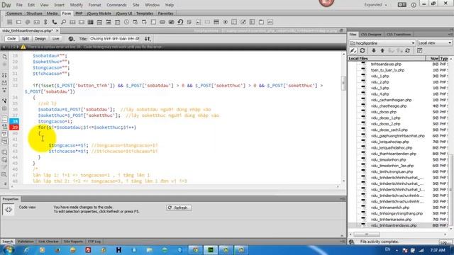Click Files panel horizontal scrollbar thumb
The image size is (454, 255).
(366, 234)
